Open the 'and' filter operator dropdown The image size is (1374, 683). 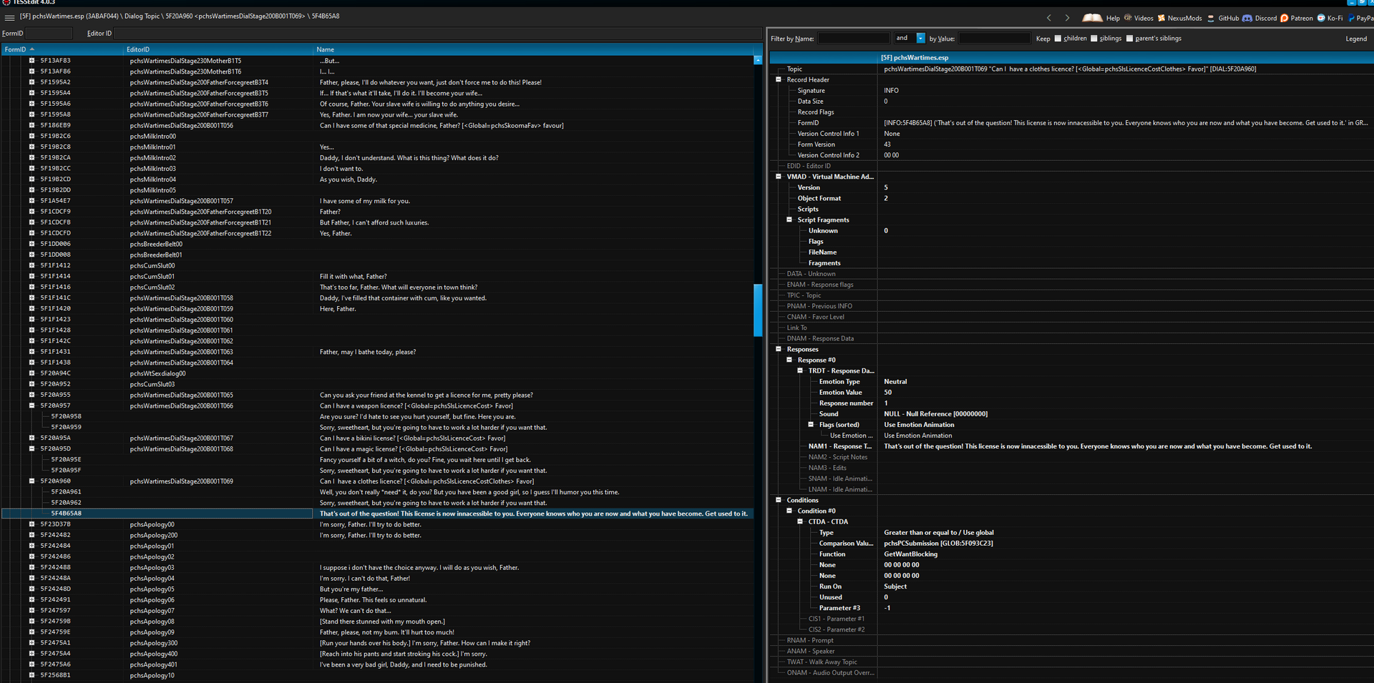[x=920, y=38]
